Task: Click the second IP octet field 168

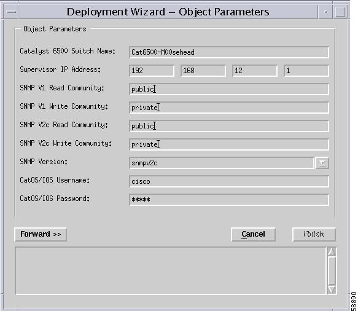Action: pyautogui.click(x=203, y=71)
